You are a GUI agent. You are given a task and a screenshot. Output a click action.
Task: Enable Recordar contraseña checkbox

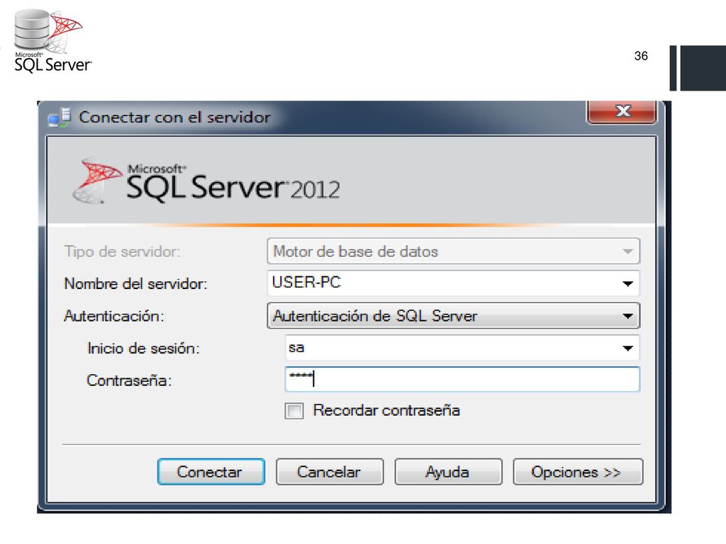click(294, 410)
